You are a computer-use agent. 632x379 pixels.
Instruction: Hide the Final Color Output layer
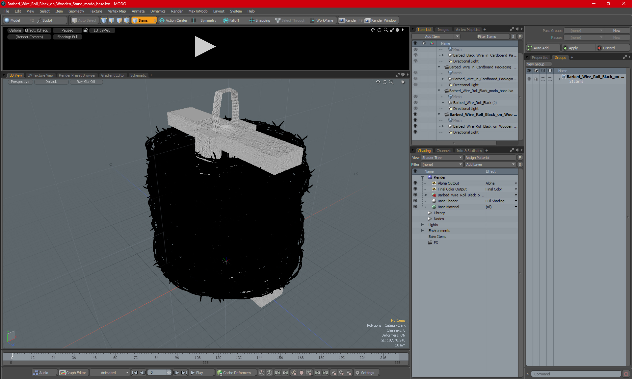415,189
